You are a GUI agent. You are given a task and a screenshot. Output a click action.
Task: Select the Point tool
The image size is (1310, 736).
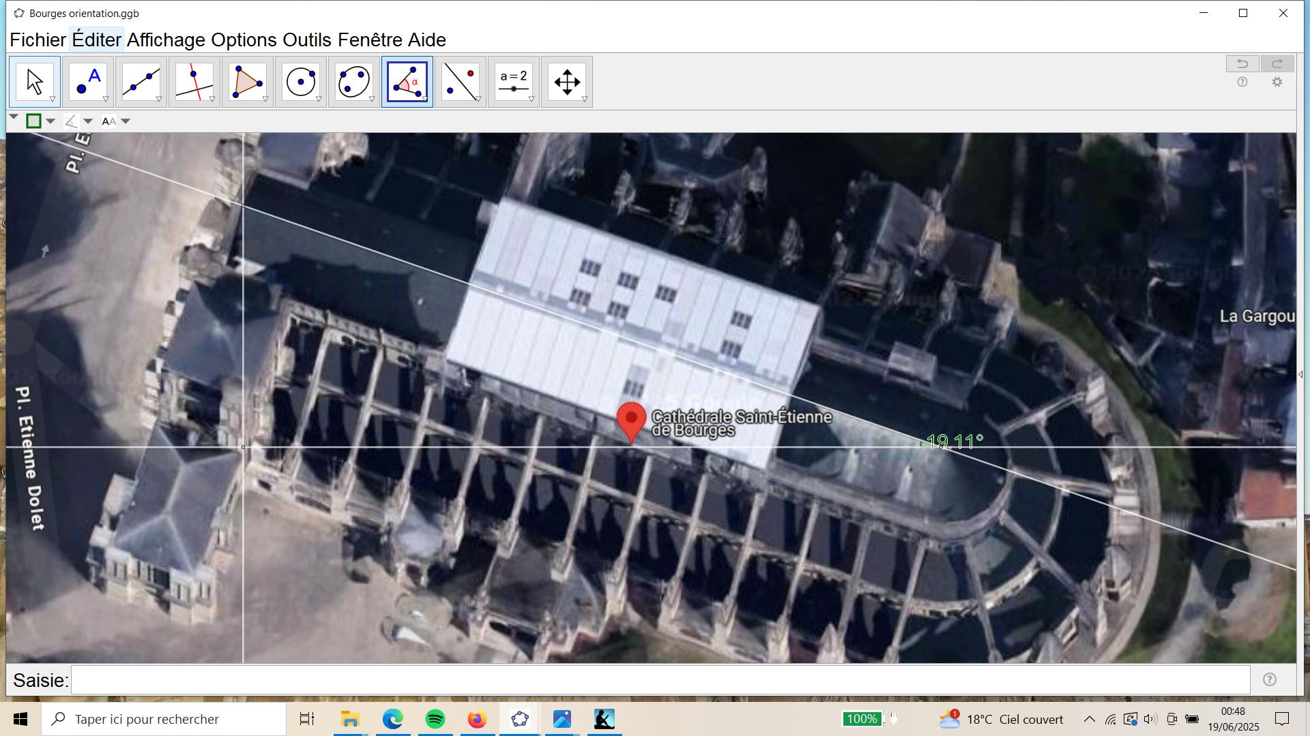tap(88, 82)
